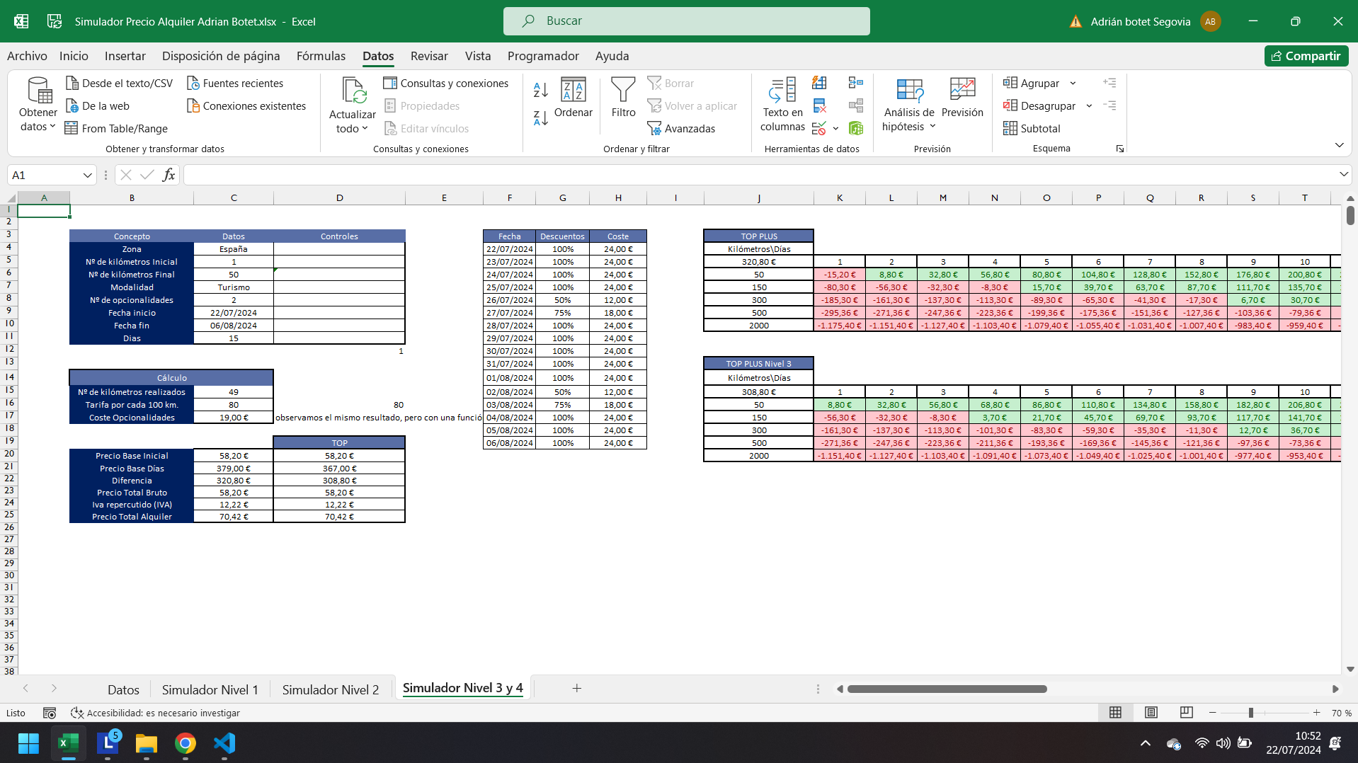Switch to Page Layout view in status bar
The height and width of the screenshot is (763, 1358).
tap(1151, 713)
